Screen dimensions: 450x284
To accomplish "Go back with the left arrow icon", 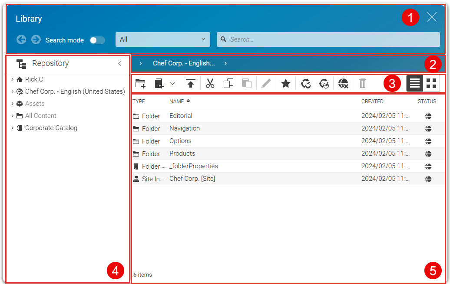I will pos(21,39).
